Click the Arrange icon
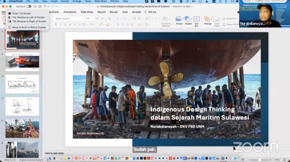The image size is (290, 162). 207,19
